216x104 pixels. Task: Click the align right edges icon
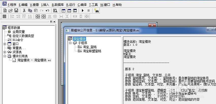[x=18, y=16]
